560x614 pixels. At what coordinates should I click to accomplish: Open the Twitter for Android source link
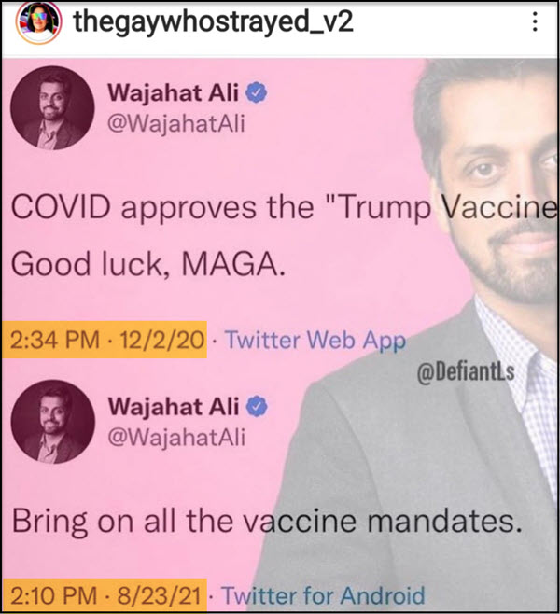324,595
